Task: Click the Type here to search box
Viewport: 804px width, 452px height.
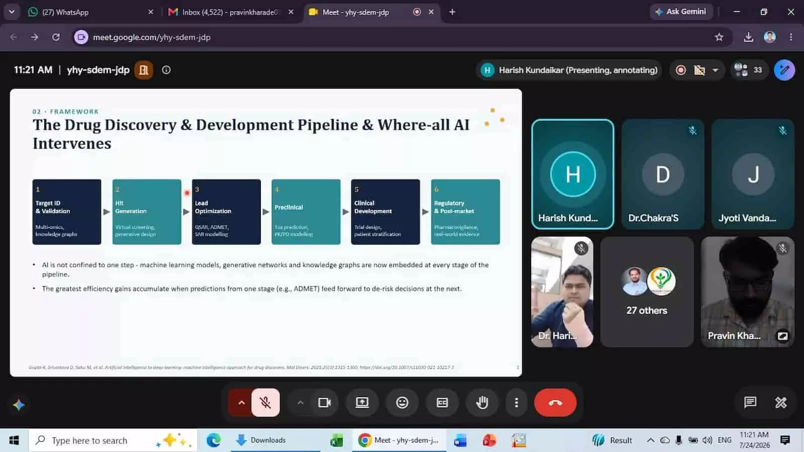Action: 113,440
